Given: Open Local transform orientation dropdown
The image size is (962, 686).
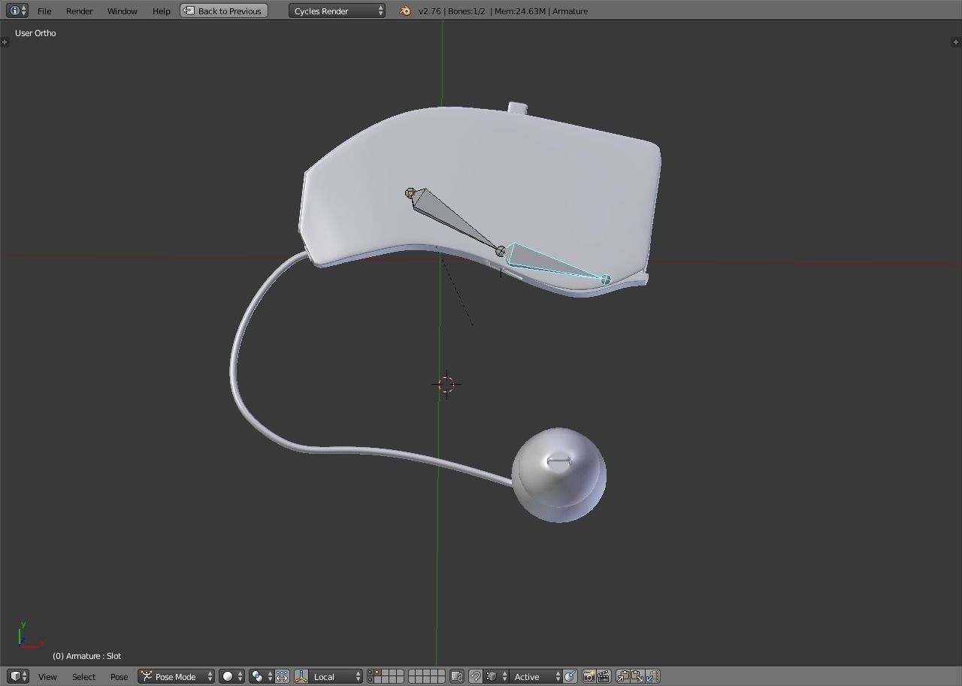Looking at the screenshot, I should pos(336,676).
